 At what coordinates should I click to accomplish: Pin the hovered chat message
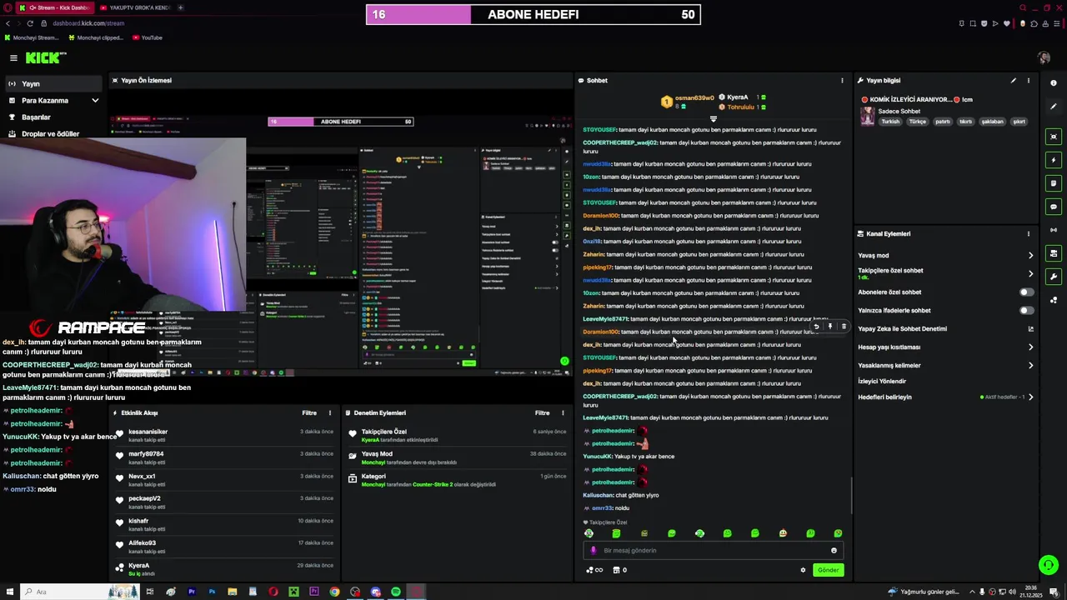tap(829, 327)
